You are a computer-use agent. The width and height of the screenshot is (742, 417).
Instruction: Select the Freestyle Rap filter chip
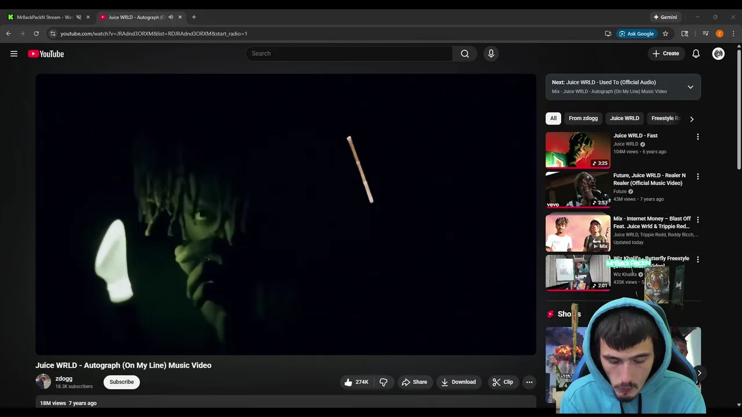point(665,118)
